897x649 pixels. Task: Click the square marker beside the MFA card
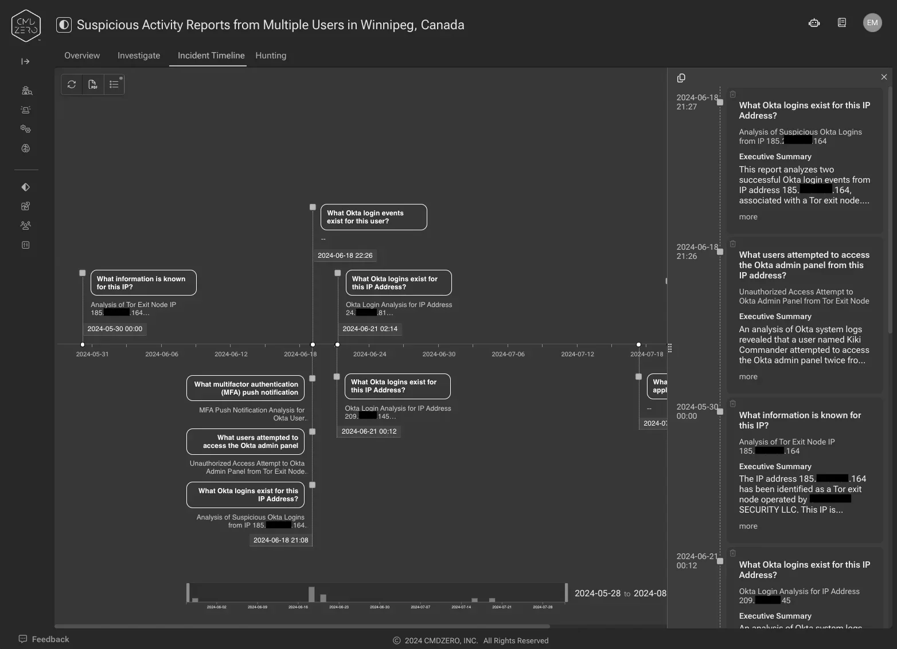click(x=313, y=378)
